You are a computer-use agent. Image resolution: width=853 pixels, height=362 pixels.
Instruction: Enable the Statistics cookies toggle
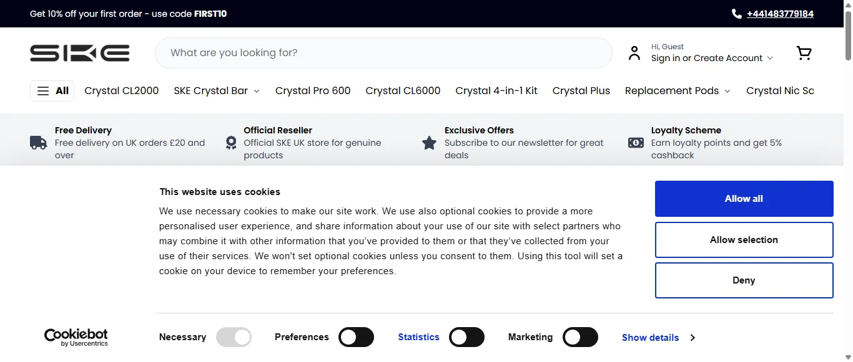(x=466, y=336)
